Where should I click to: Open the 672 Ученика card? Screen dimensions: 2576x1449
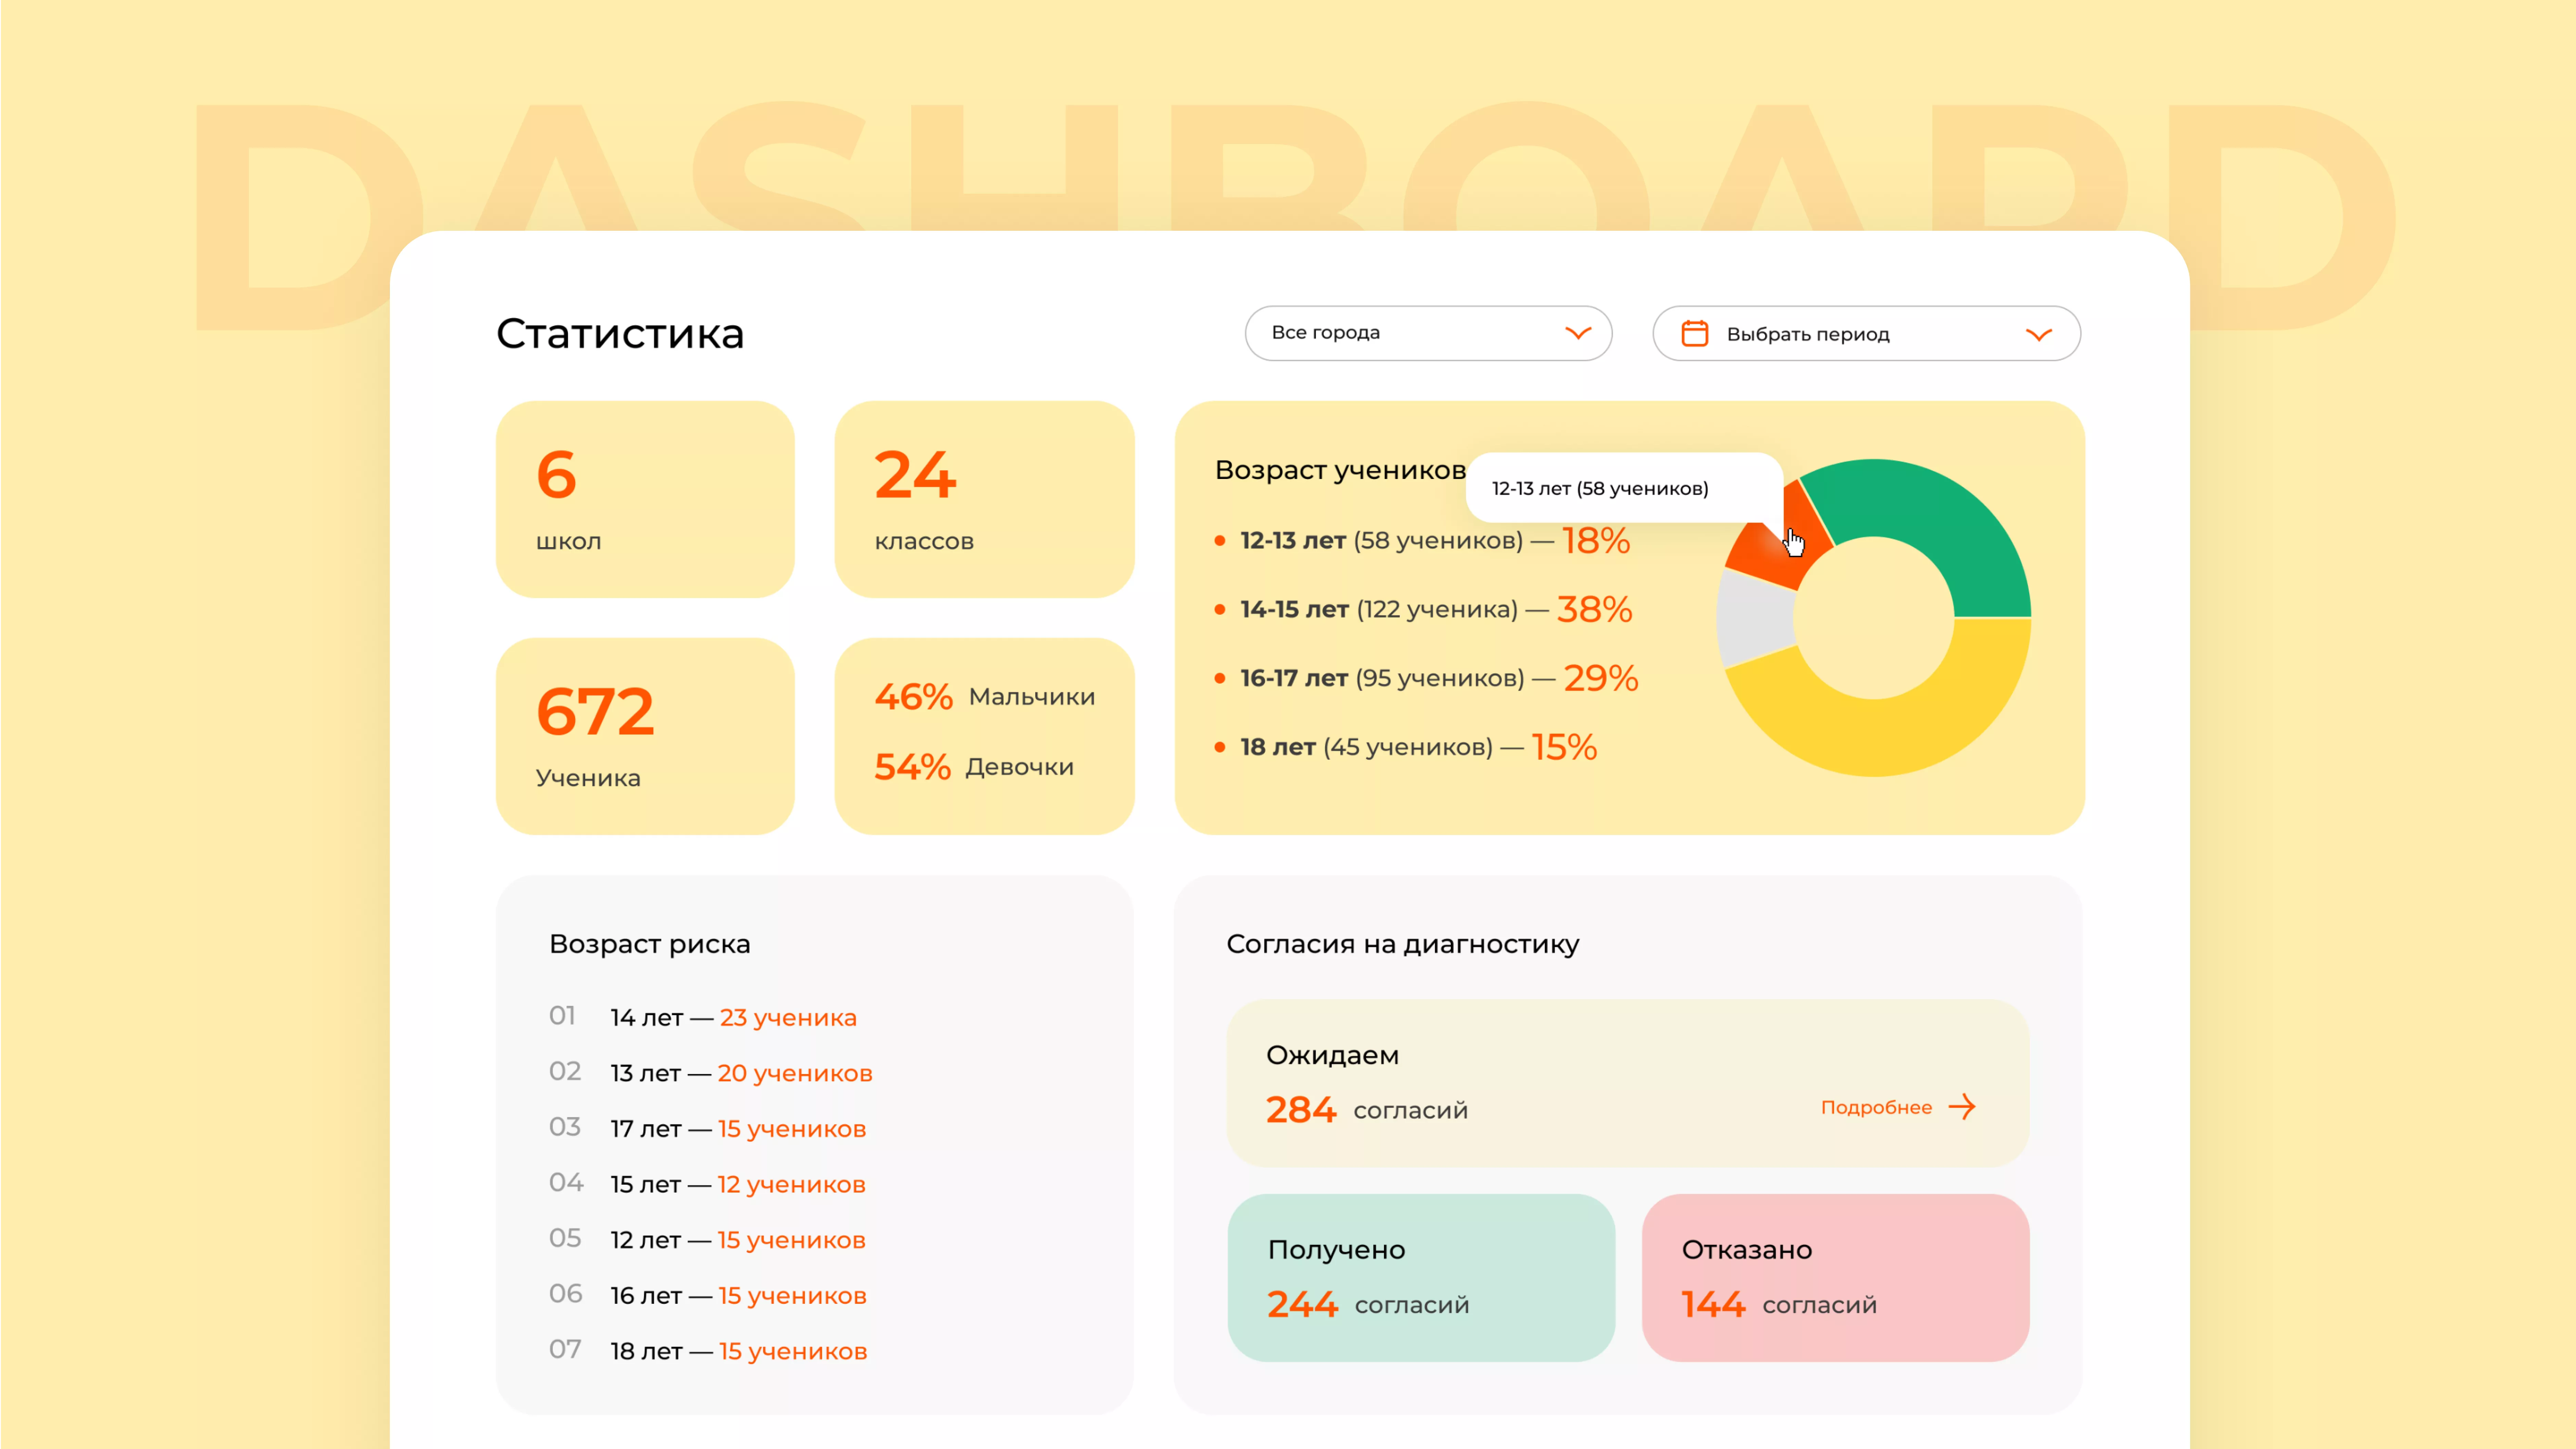[x=645, y=736]
